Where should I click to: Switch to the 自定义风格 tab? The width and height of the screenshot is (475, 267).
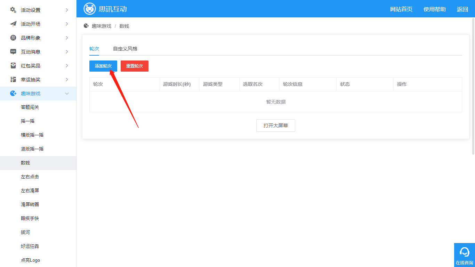point(125,49)
